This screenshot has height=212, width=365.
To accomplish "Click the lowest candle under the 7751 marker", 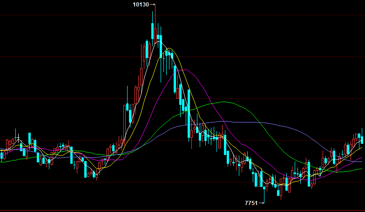I will (264, 188).
